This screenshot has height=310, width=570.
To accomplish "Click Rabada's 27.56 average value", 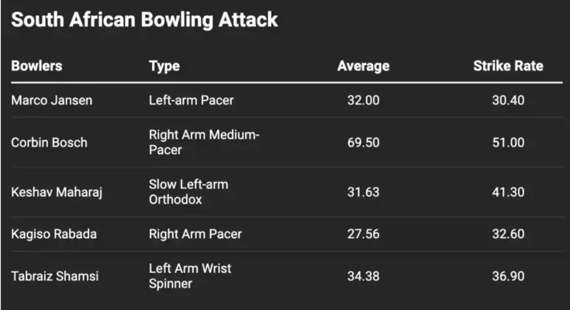I will tap(363, 234).
